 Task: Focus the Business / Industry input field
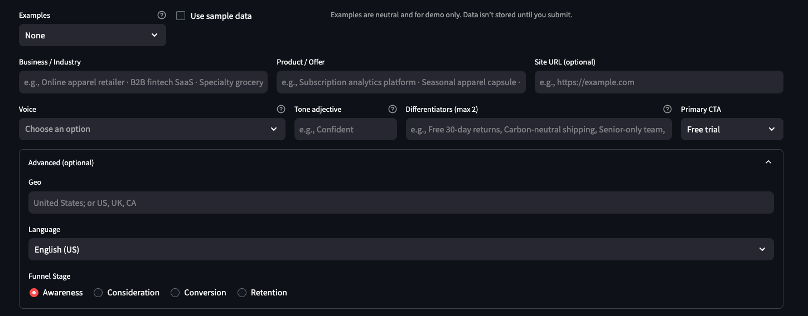(143, 82)
